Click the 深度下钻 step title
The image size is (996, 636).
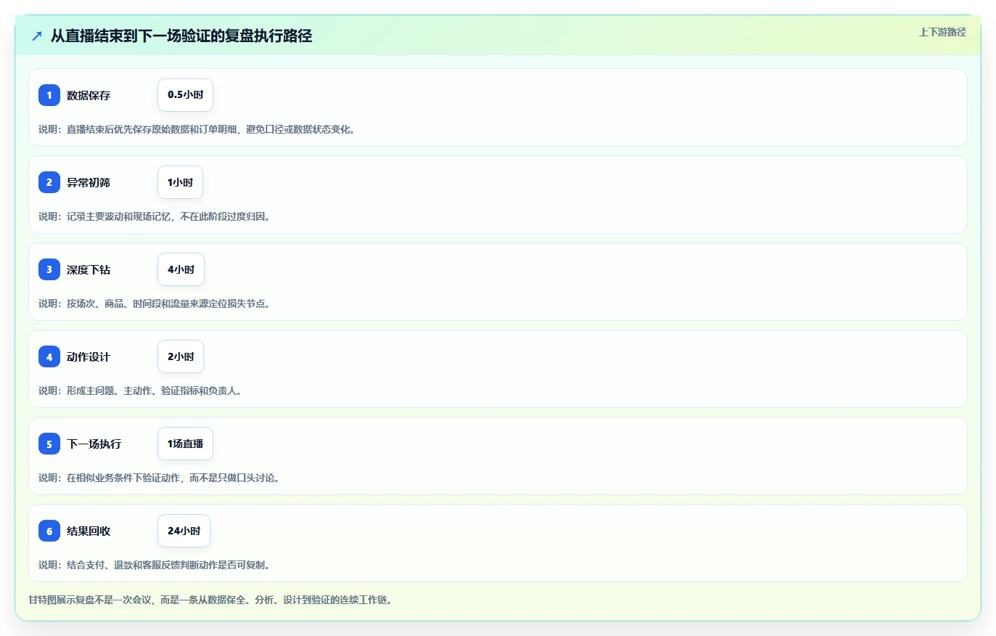[x=89, y=269]
